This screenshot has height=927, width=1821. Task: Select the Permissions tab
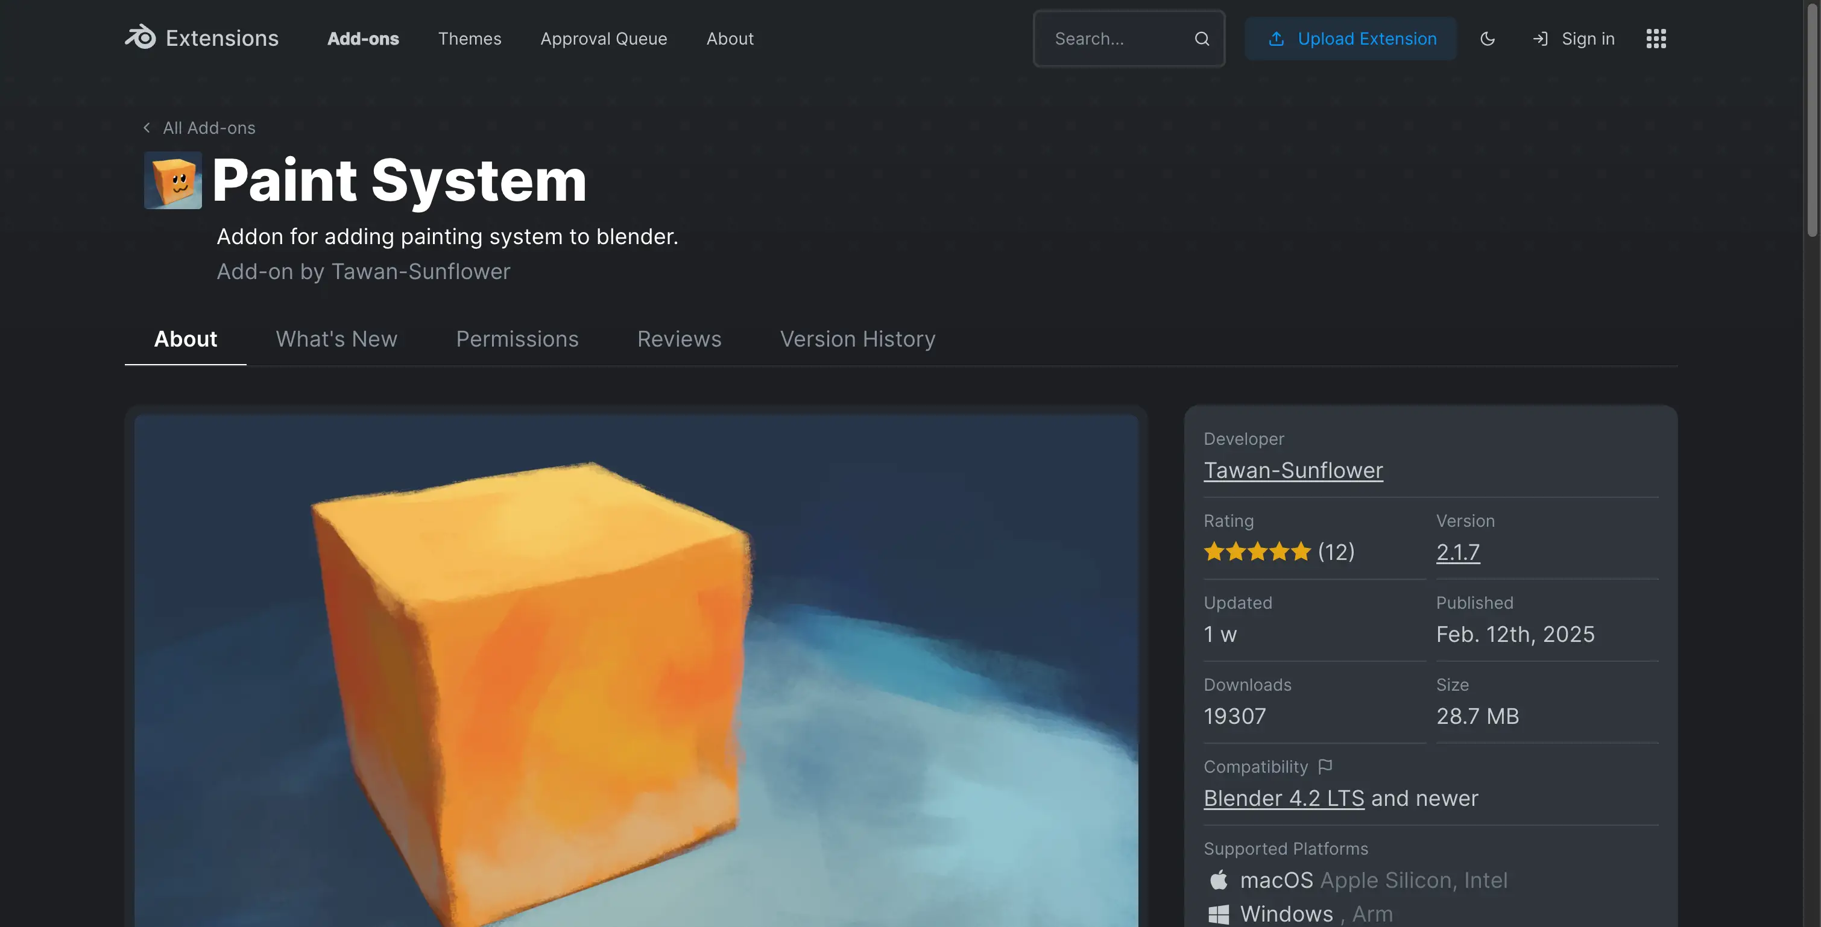click(517, 339)
